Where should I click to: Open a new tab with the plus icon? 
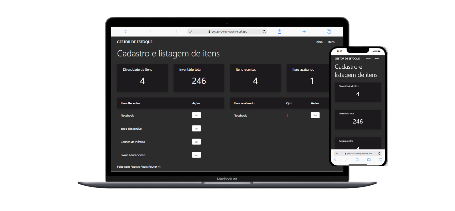[304, 32]
